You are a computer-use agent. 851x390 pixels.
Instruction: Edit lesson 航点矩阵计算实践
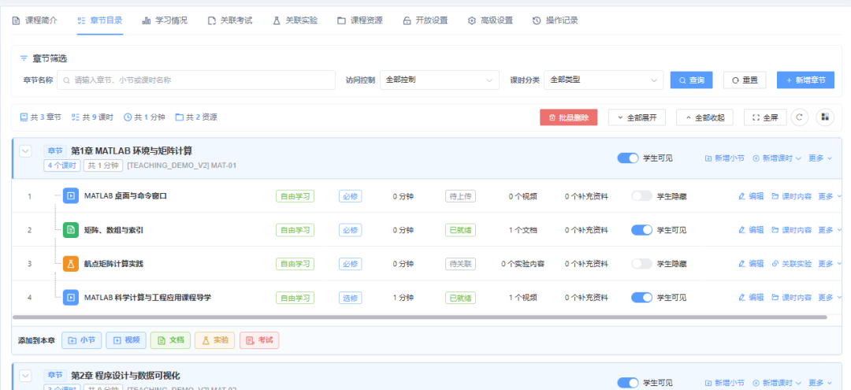tap(752, 264)
